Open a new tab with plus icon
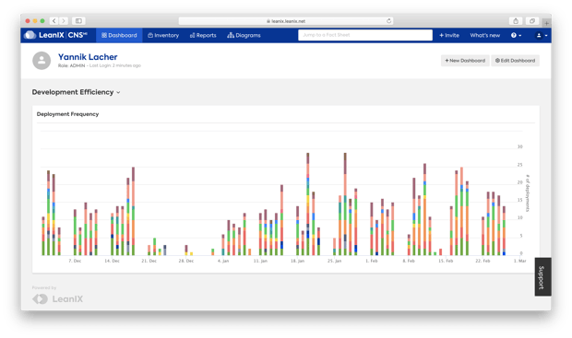 coord(546,23)
